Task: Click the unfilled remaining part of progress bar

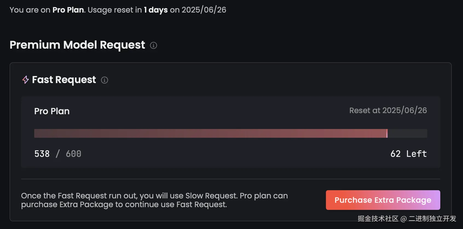Action: [x=407, y=133]
